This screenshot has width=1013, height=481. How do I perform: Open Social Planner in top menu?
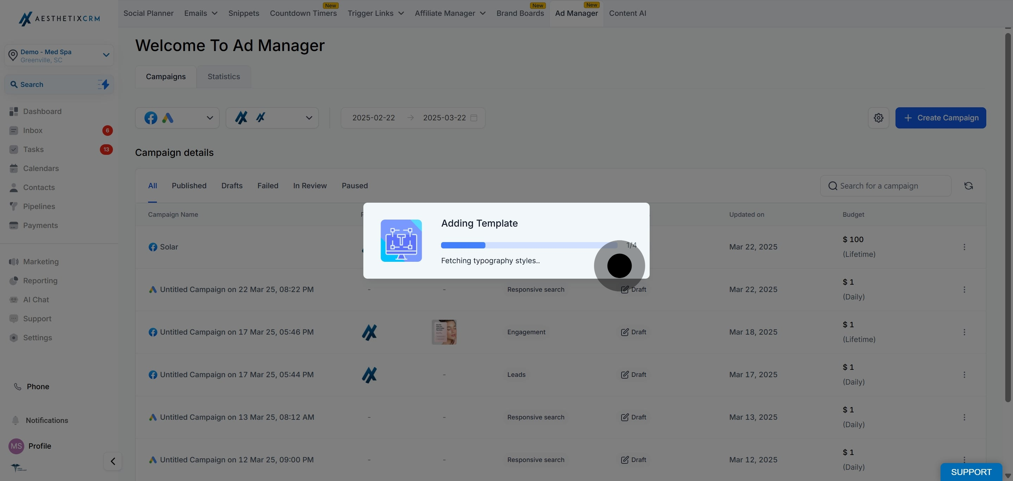pyautogui.click(x=148, y=13)
